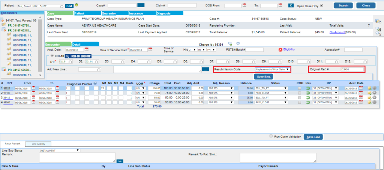
Task: Click add-note icon on charge line 2
Action: click(x=369, y=93)
